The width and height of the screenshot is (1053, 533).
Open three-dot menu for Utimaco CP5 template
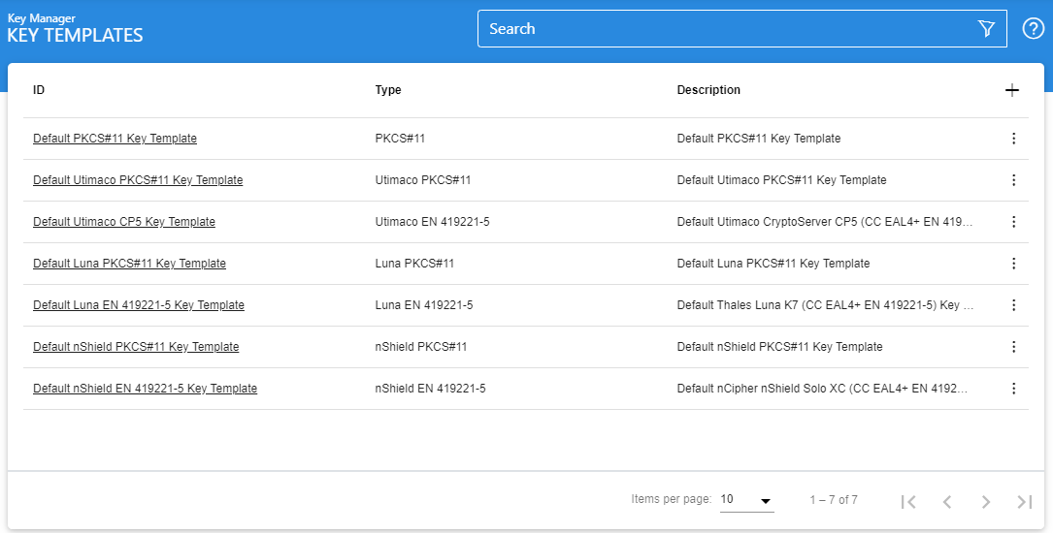pos(1013,222)
